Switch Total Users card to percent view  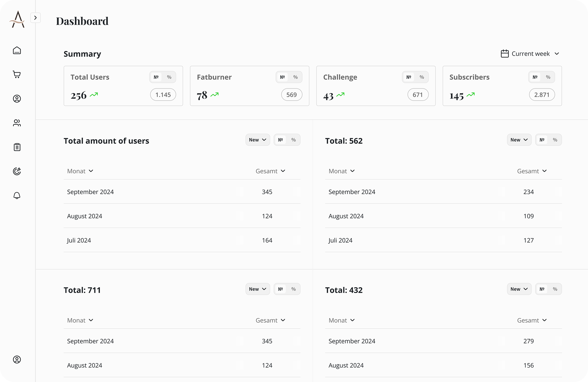(x=169, y=77)
